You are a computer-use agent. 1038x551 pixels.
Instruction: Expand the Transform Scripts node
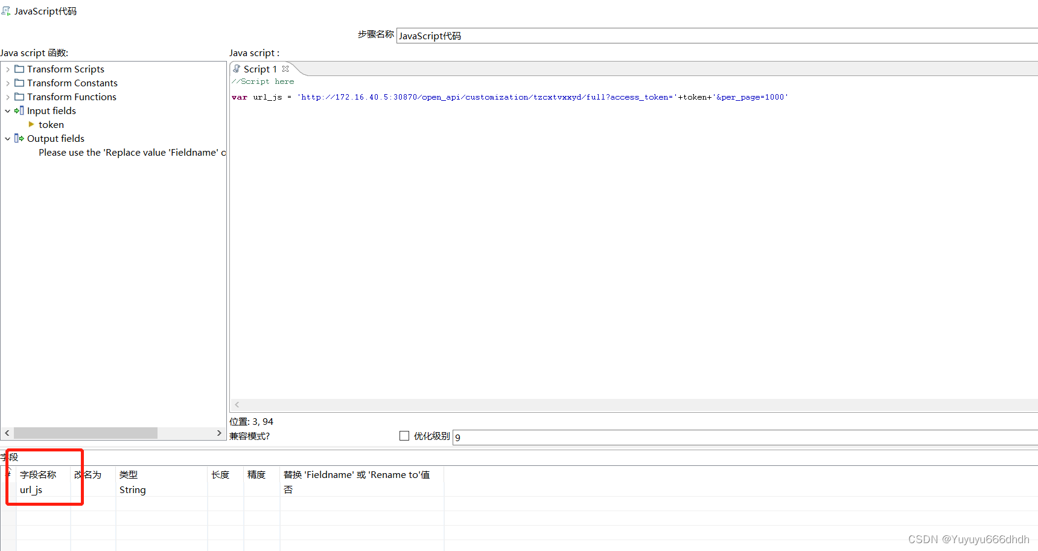point(8,69)
